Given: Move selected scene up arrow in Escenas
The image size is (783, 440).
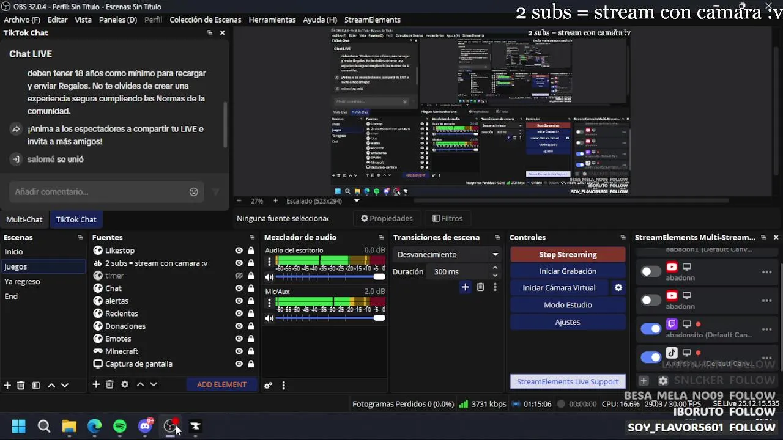Looking at the screenshot, I should tap(51, 385).
